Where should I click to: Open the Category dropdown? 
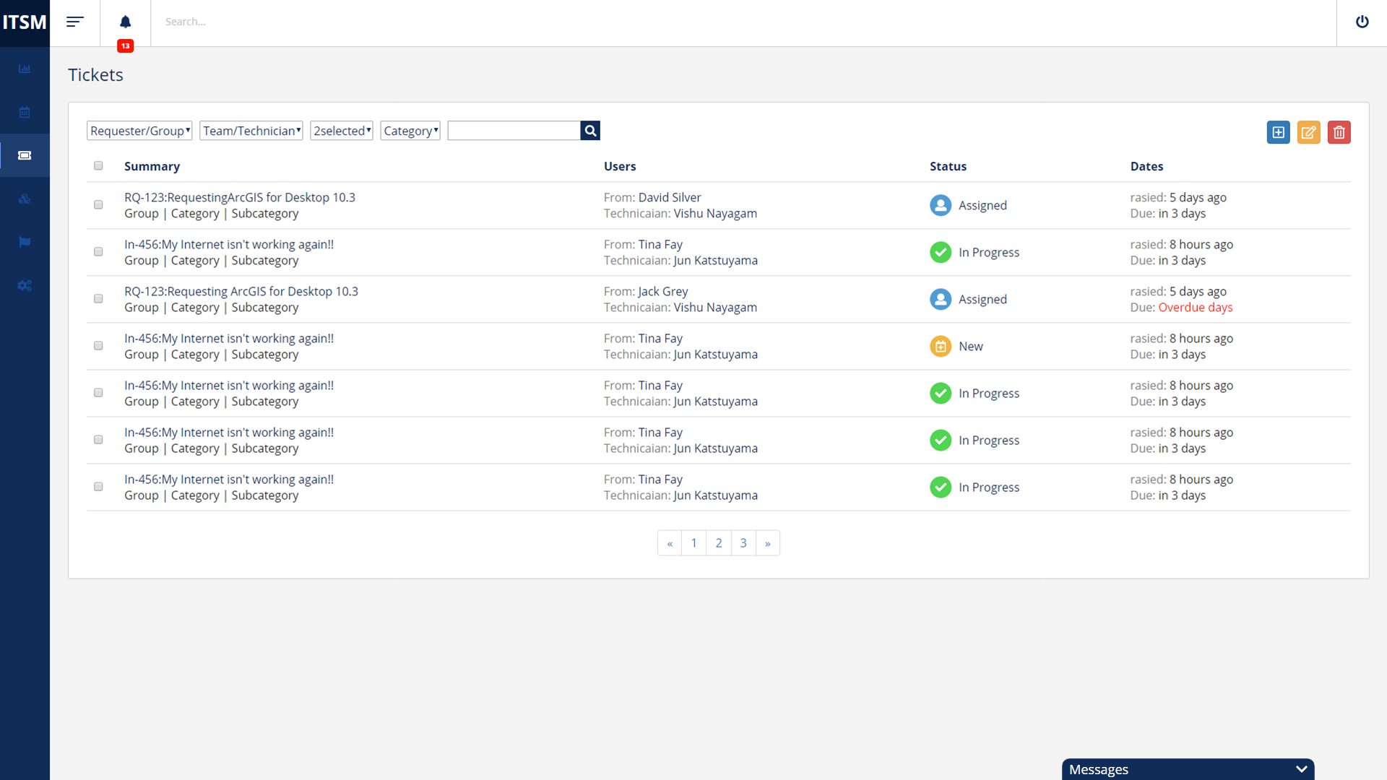[x=410, y=131]
